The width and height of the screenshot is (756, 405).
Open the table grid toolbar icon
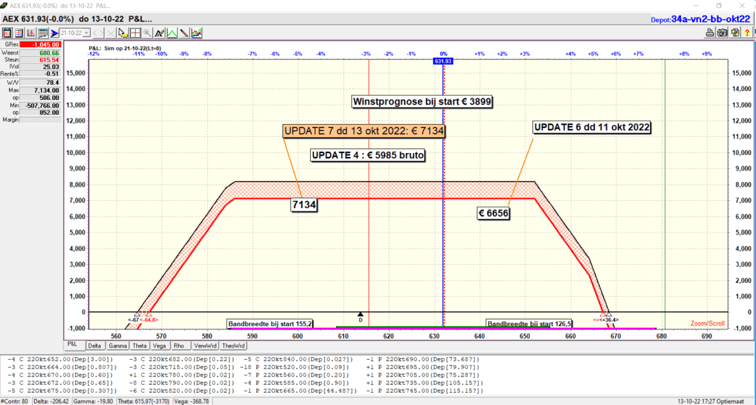43,34
